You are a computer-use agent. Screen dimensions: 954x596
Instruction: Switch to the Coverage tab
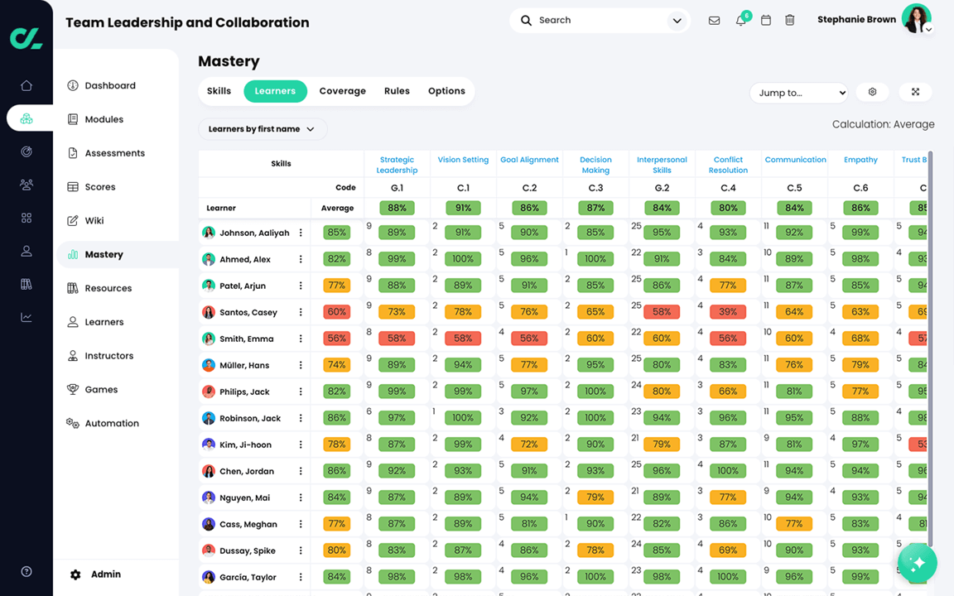[x=343, y=91]
